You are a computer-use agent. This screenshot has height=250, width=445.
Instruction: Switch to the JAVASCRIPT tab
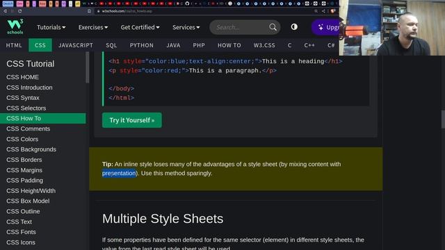coord(76,45)
